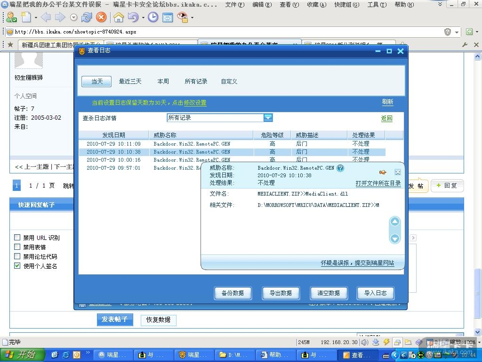This screenshot has width=482, height=362.
Task: Click 怀疑是误报,提交到瑞星网站 link
Action: coord(357,263)
